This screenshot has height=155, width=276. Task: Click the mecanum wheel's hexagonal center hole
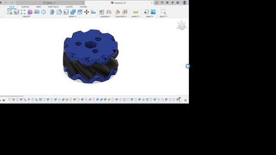[x=91, y=45]
